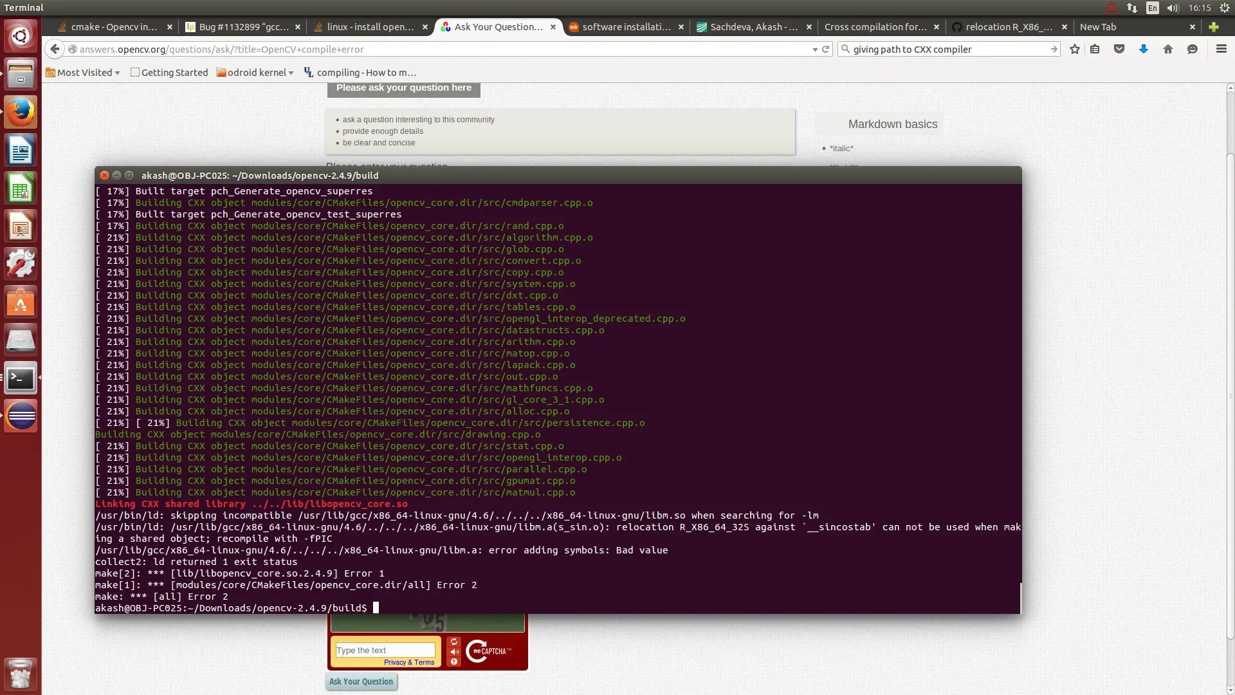Open the Firefox hamburger menu
This screenshot has width=1235, height=695.
tap(1221, 50)
